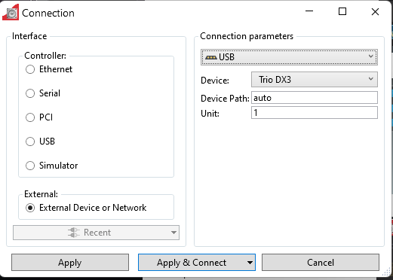
Task: Click the Connection parameters group title
Action: click(x=247, y=36)
